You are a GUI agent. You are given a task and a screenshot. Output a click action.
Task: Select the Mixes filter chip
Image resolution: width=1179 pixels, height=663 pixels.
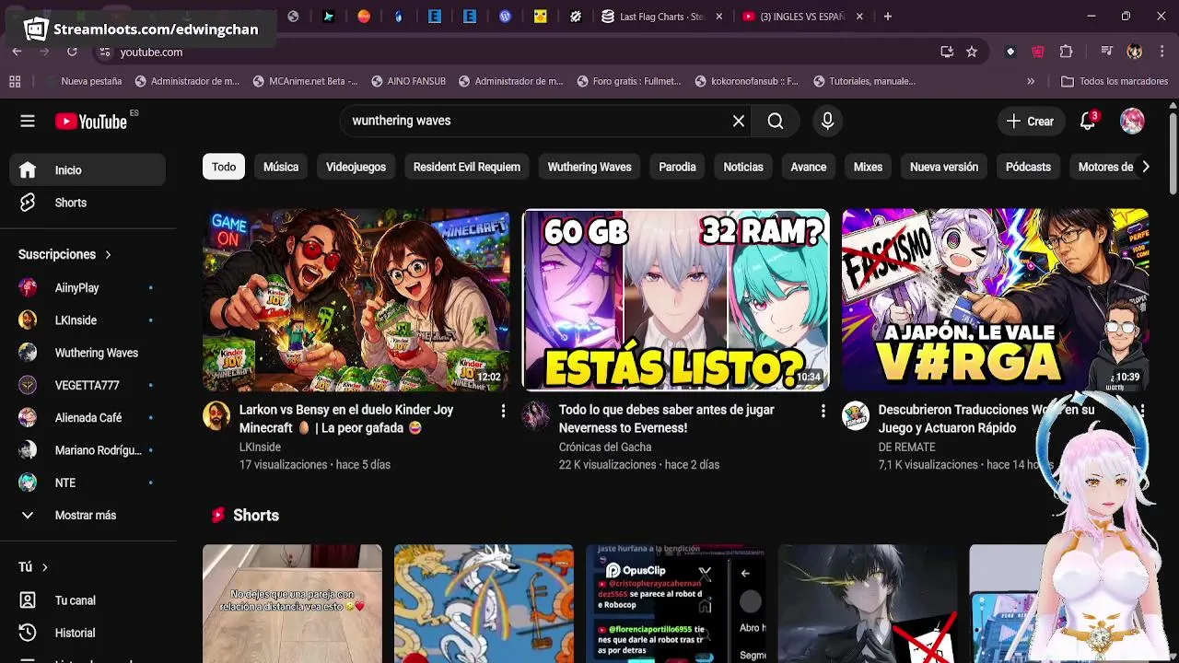coord(868,167)
